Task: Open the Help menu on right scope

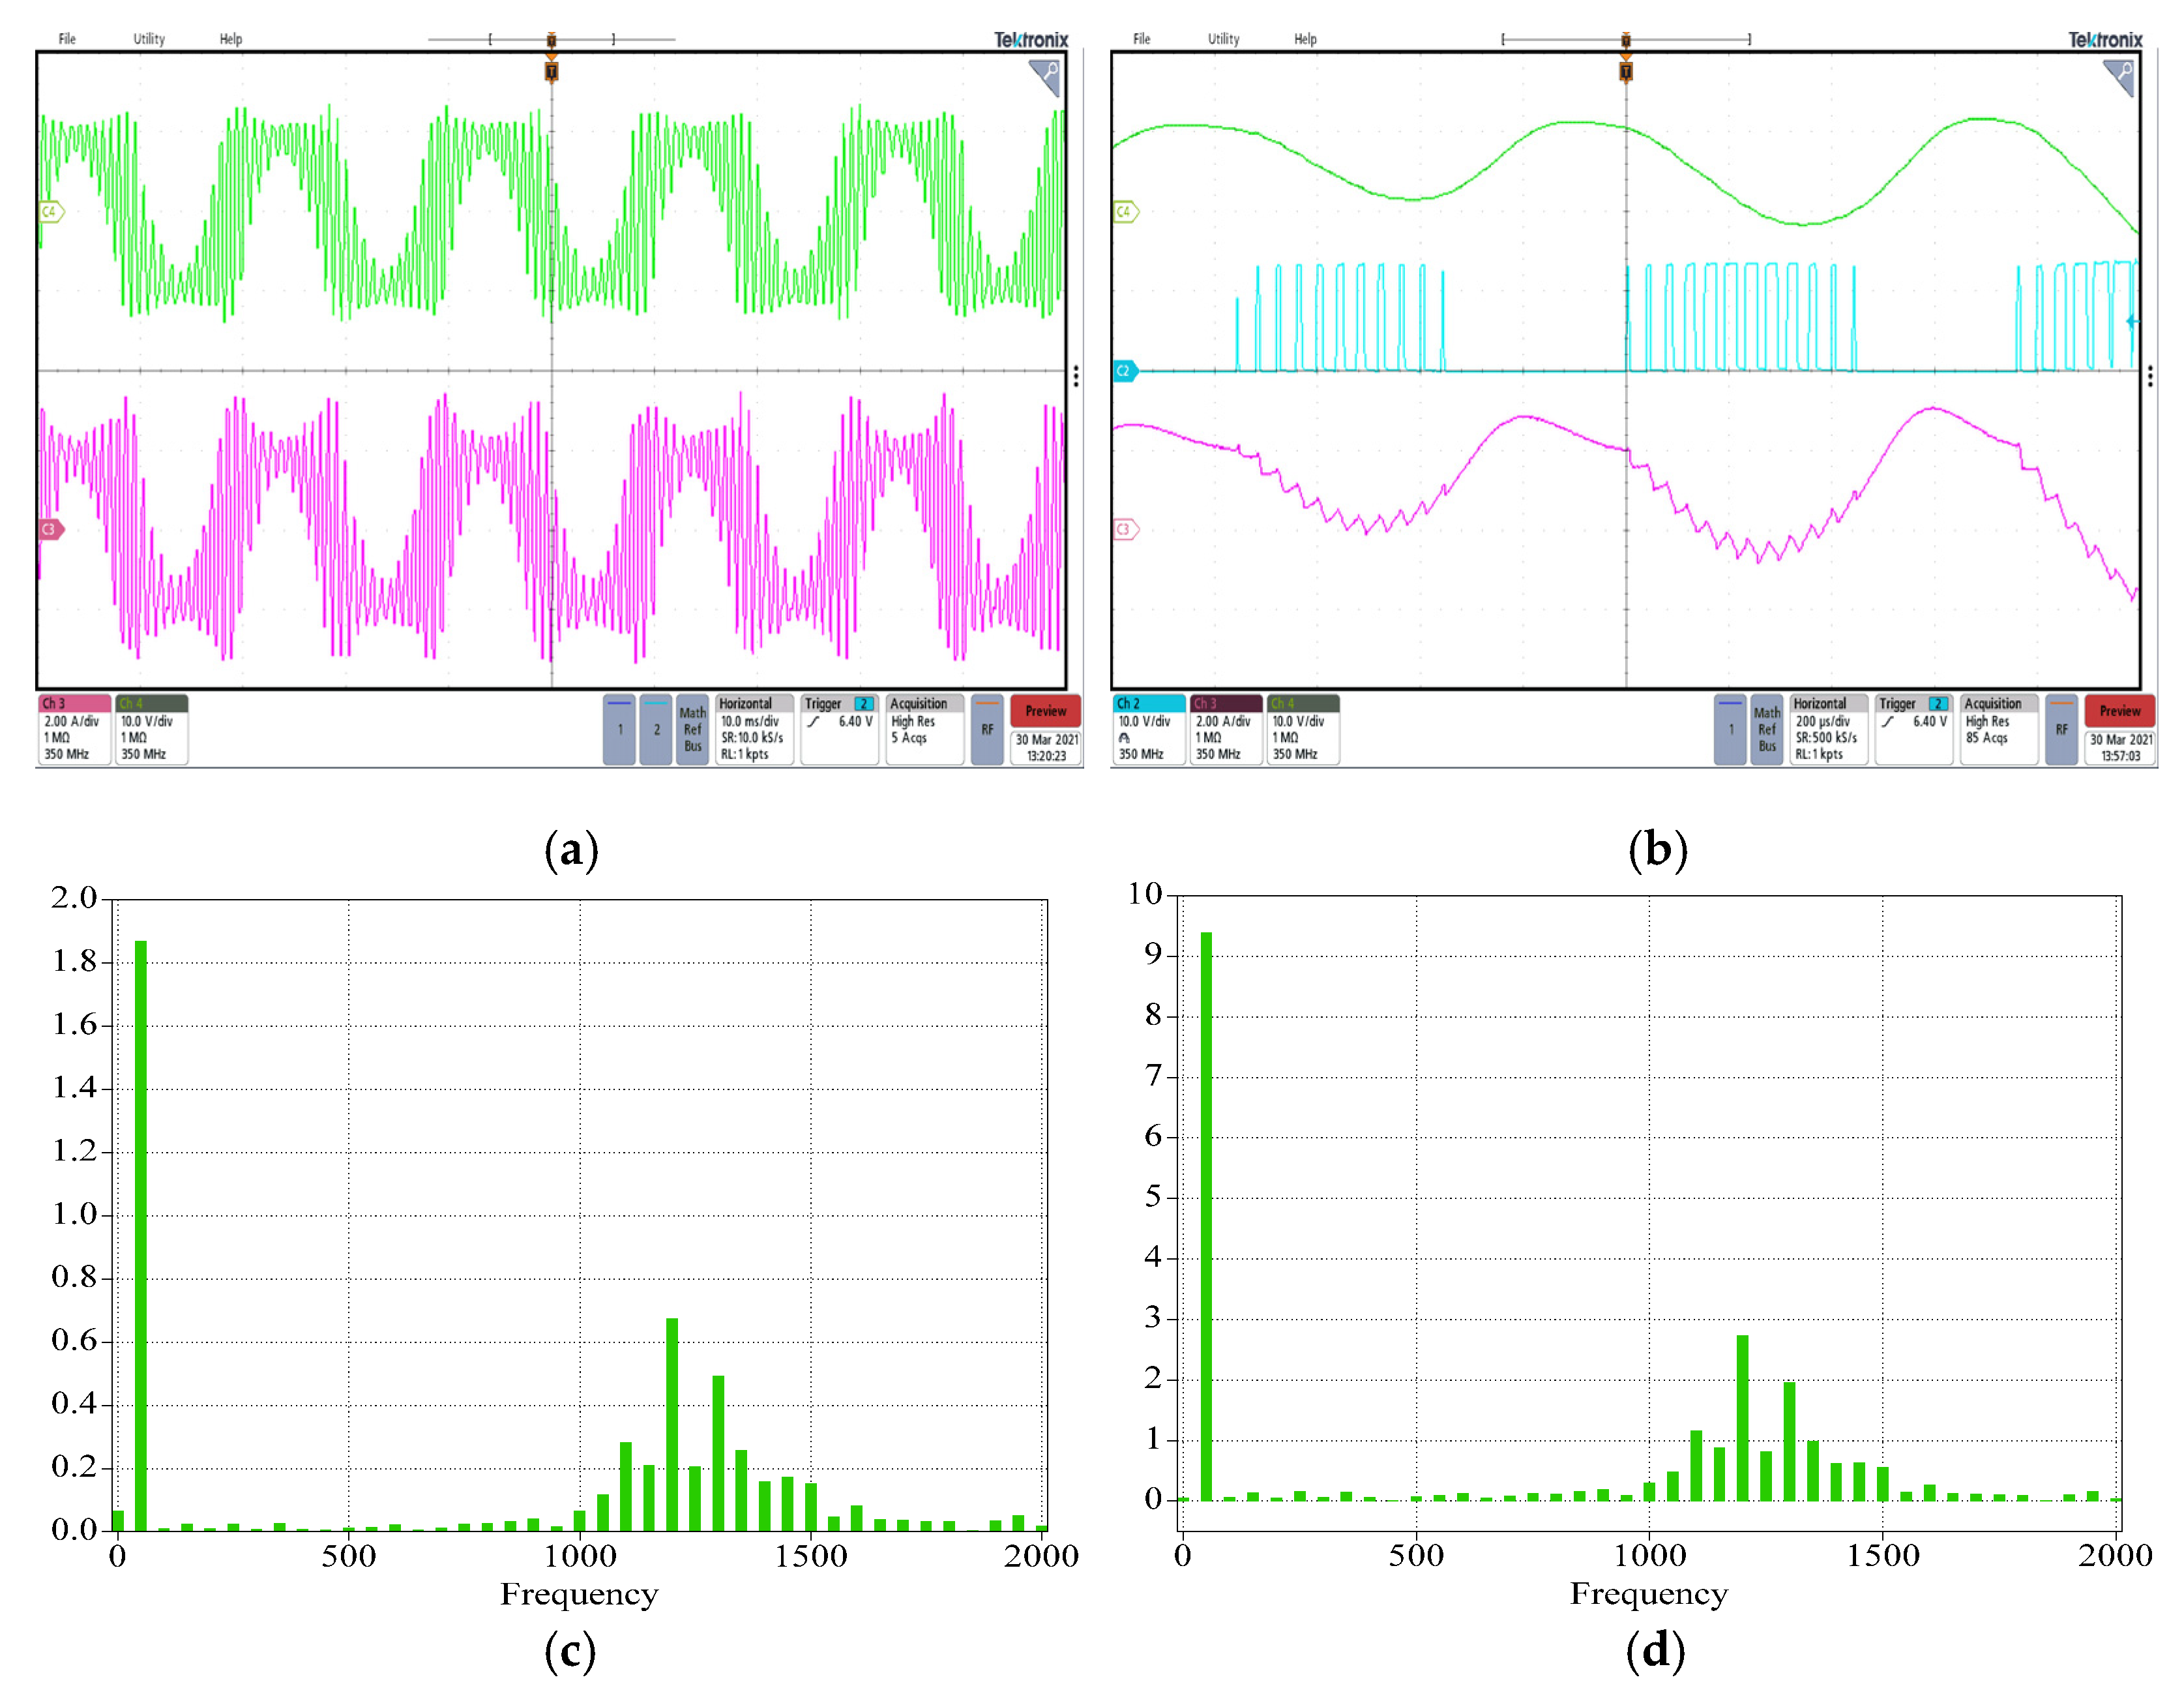Action: [x=1305, y=39]
